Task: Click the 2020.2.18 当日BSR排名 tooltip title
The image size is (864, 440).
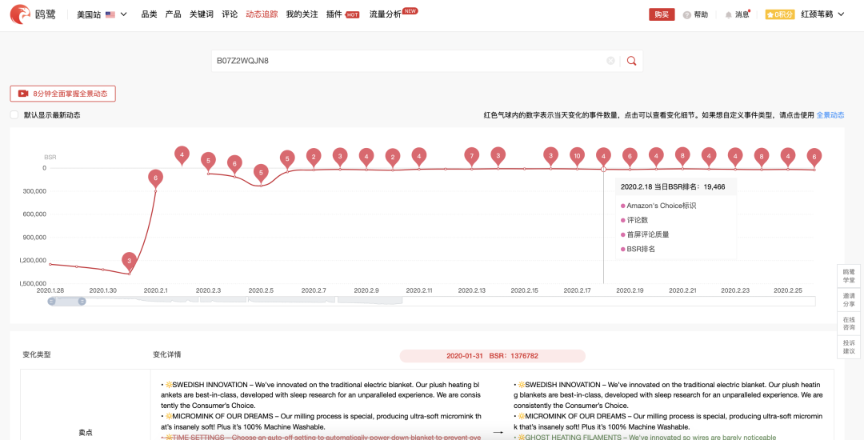Action: [x=673, y=186]
